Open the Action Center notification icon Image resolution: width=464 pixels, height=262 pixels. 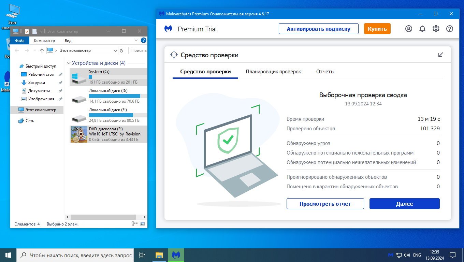point(453,255)
